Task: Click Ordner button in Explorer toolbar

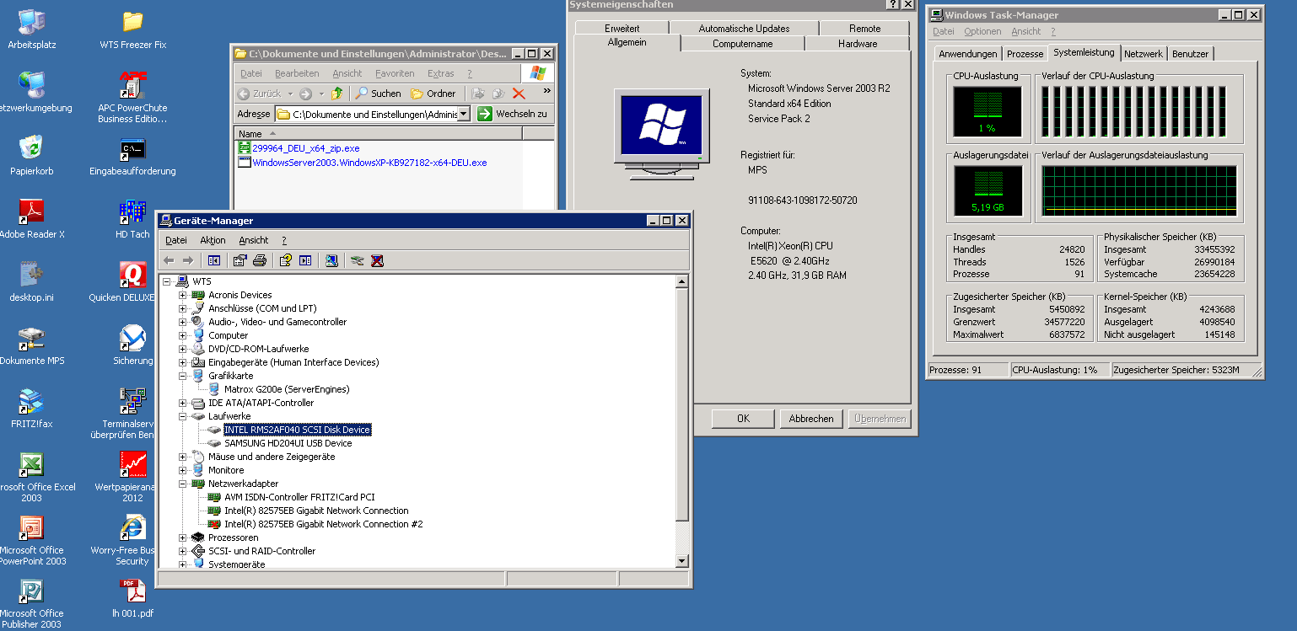Action: pyautogui.click(x=433, y=94)
